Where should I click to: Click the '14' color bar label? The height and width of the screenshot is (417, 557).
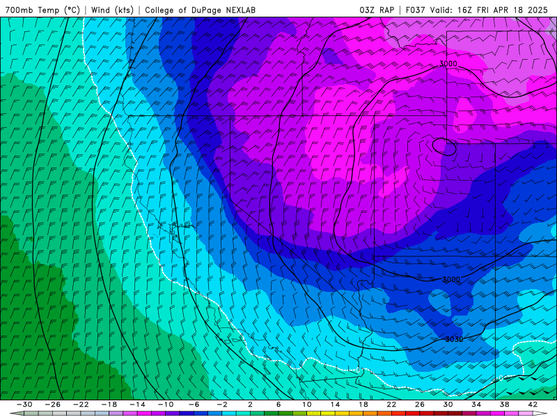335,404
